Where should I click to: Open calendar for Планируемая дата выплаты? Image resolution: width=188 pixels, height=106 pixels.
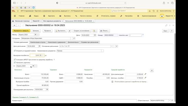[x=47, y=90]
